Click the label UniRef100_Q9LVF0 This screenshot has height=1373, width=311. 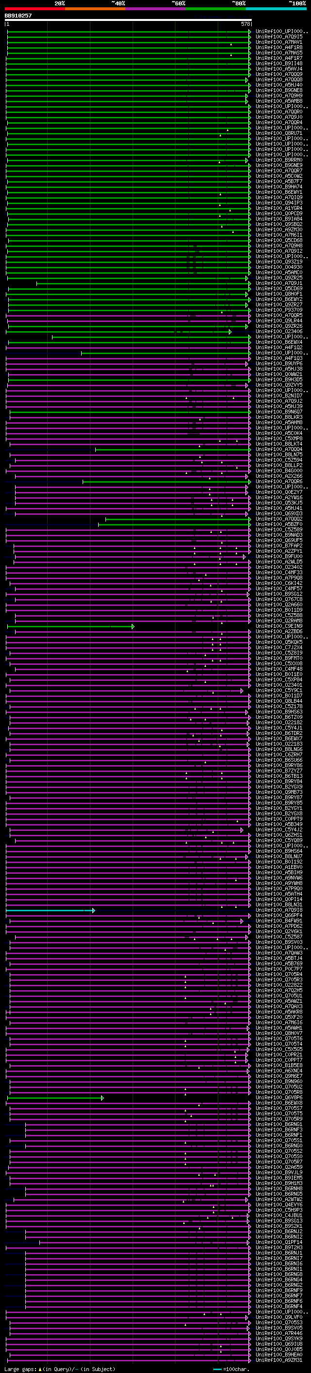click(x=279, y=1317)
